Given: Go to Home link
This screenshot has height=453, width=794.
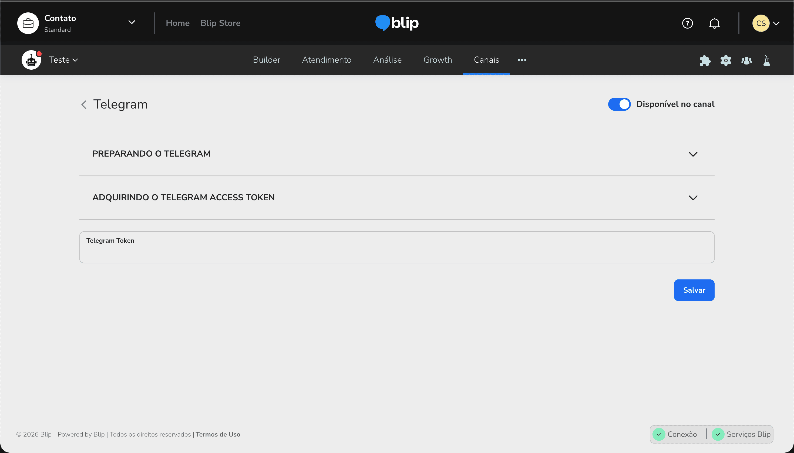Looking at the screenshot, I should coord(177,23).
